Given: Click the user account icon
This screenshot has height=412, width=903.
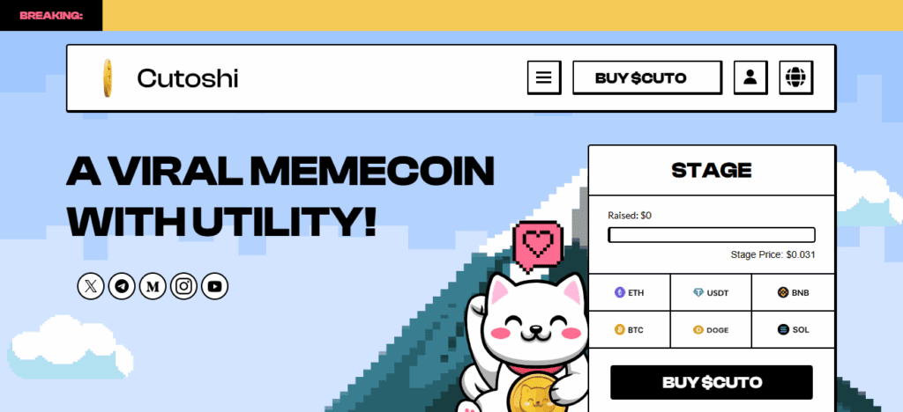Looking at the screenshot, I should tap(750, 77).
